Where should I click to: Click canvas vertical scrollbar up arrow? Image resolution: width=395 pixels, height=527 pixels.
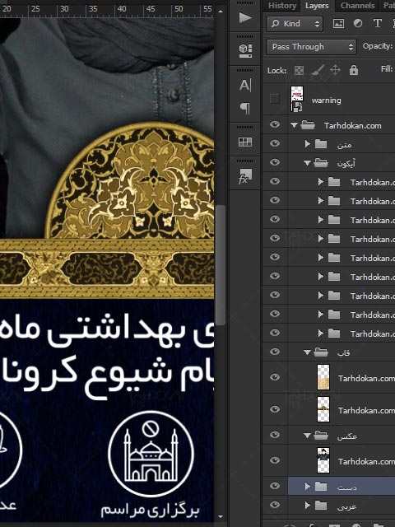221,11
